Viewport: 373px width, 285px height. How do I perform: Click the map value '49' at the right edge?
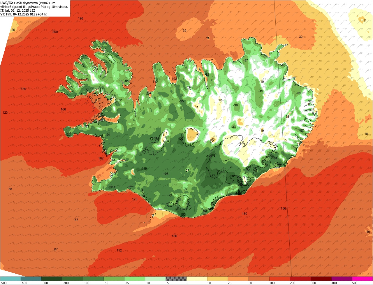pos(368,232)
